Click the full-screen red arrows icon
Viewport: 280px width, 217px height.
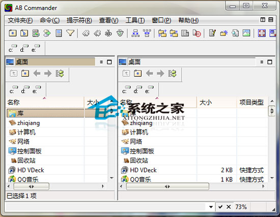pos(262,33)
